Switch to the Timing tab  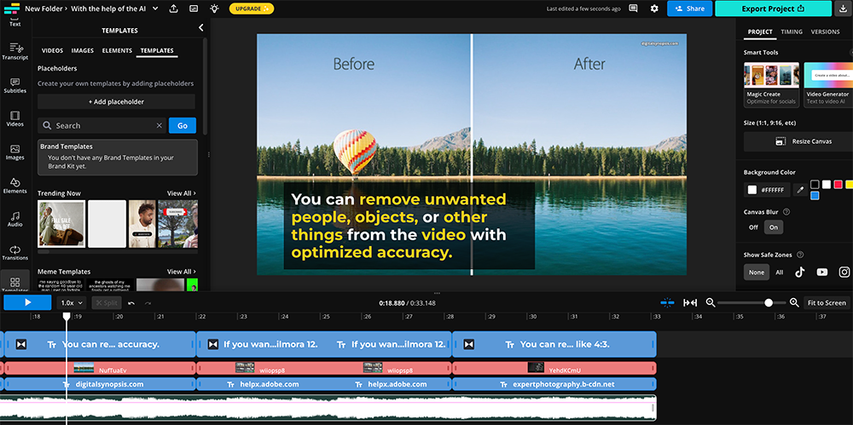pyautogui.click(x=792, y=32)
